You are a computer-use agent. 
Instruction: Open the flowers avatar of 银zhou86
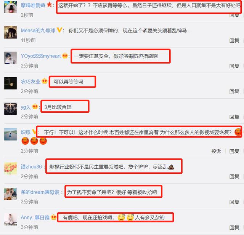tap(10, 168)
